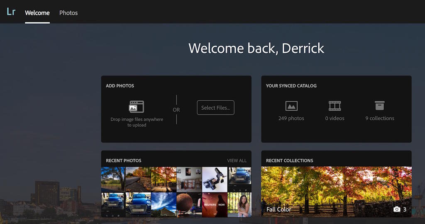Open the blue sky clouds thumbnail
The width and height of the screenshot is (425, 224).
pyautogui.click(x=164, y=205)
